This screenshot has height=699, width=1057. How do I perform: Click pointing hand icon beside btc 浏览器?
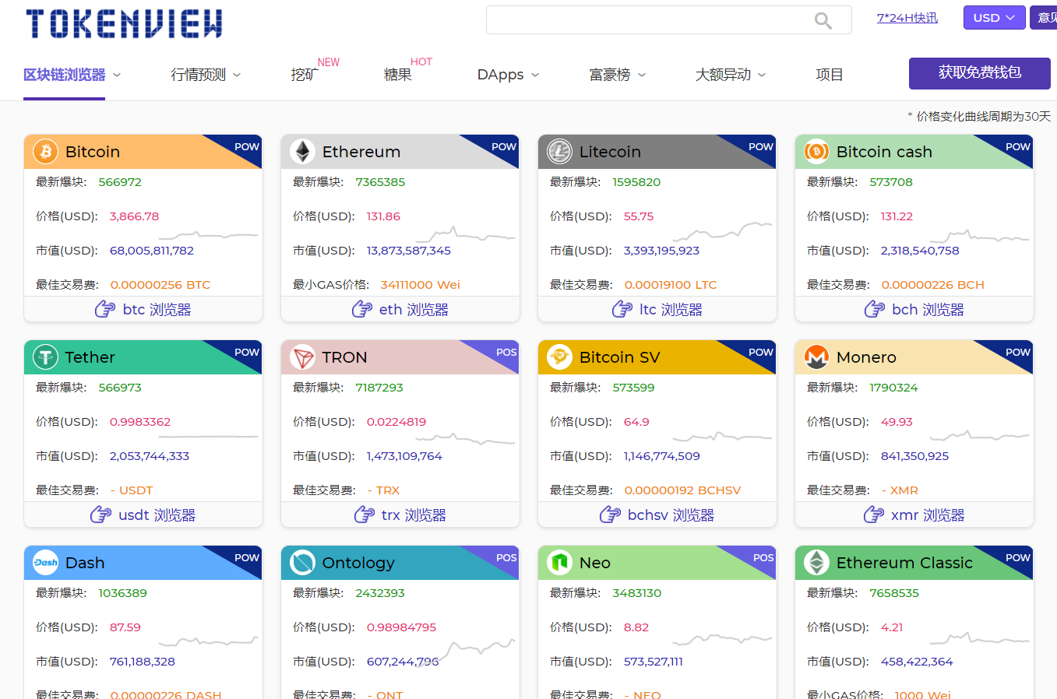105,309
